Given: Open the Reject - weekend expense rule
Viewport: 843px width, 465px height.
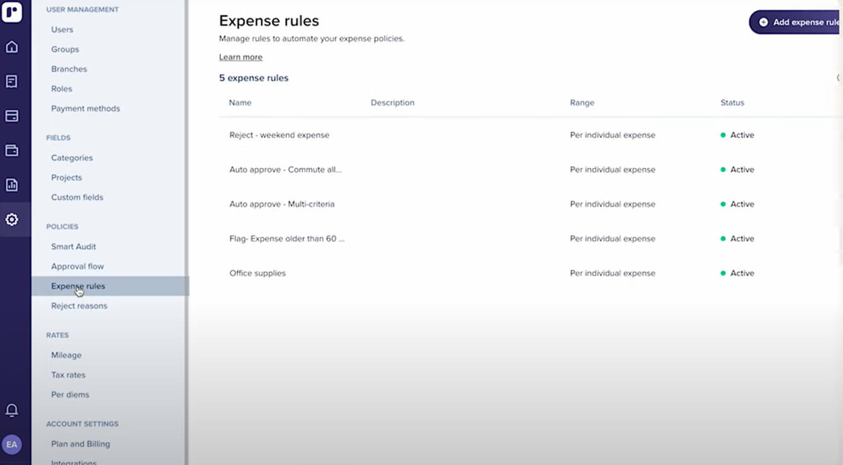Looking at the screenshot, I should (279, 135).
